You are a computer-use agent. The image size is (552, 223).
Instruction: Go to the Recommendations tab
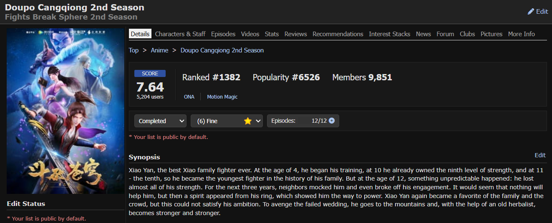[x=338, y=34]
